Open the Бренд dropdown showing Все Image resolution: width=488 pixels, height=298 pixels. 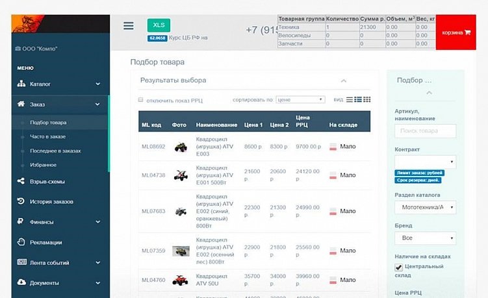pos(425,238)
